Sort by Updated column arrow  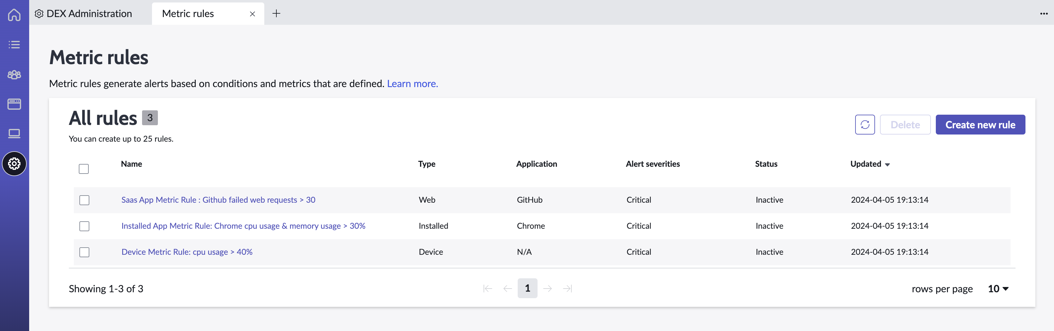click(x=887, y=165)
